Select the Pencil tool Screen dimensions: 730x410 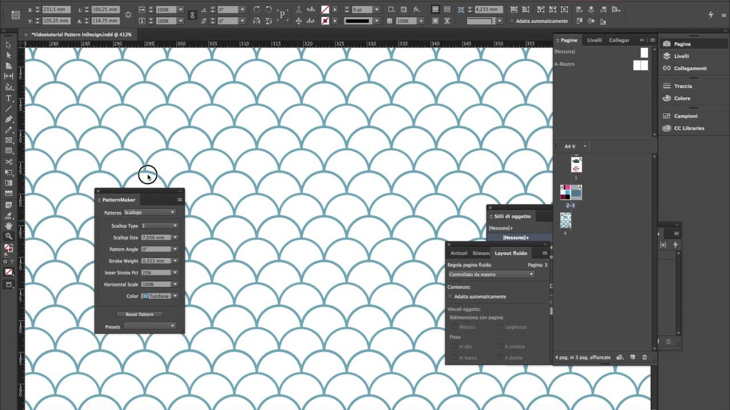(9, 130)
